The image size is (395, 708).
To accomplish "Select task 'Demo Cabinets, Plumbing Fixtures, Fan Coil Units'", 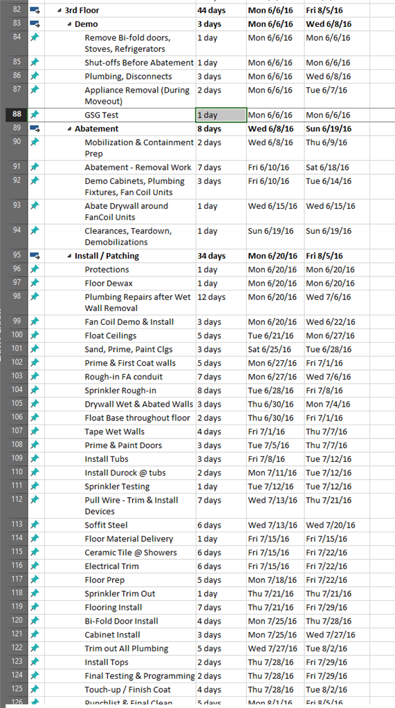I will tap(135, 187).
